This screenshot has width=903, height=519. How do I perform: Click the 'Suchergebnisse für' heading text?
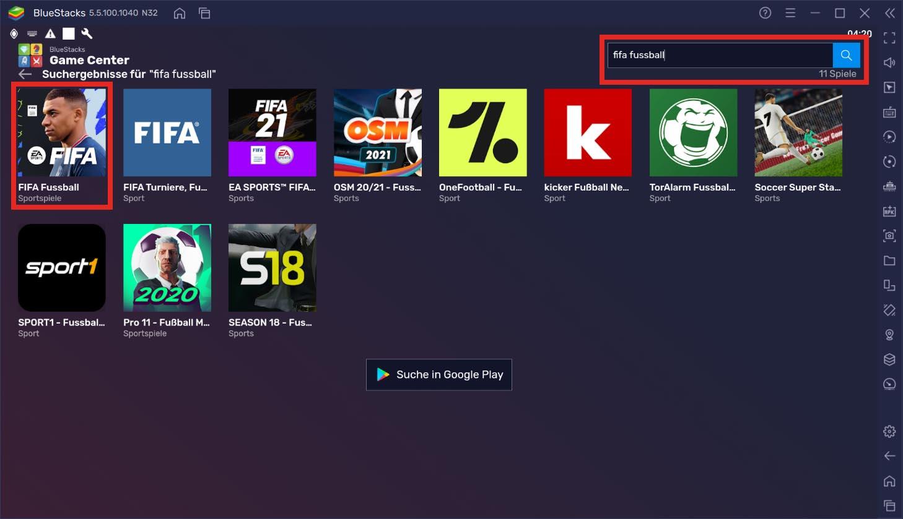coord(94,74)
